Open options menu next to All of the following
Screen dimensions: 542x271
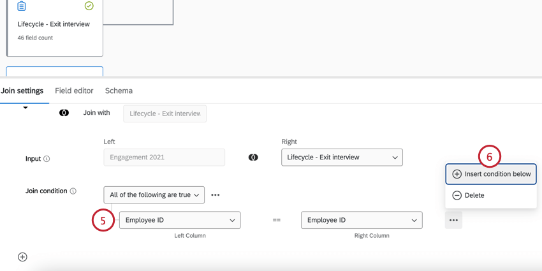216,195
